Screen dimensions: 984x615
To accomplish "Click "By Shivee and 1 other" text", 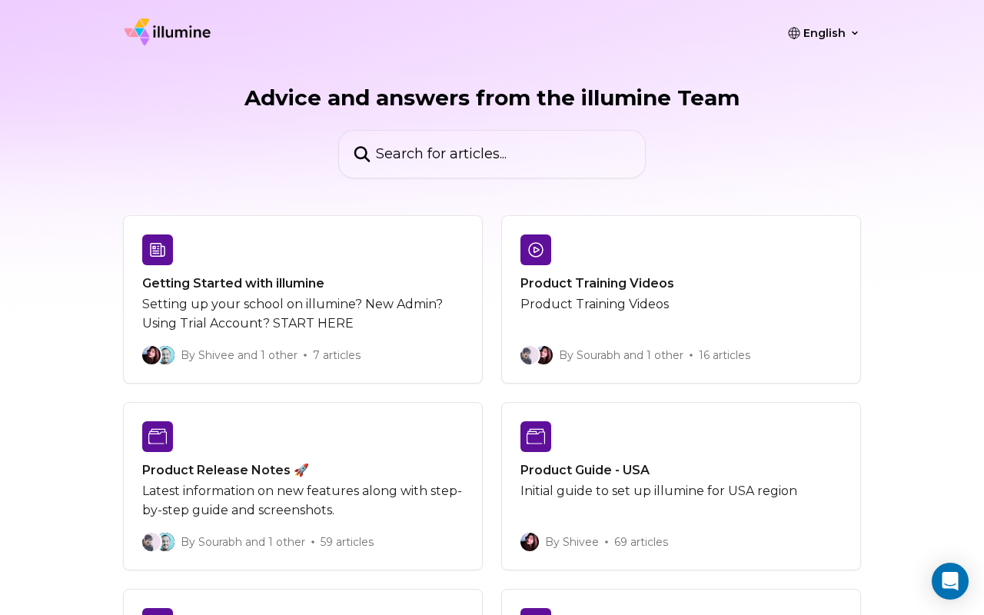I will click(239, 355).
